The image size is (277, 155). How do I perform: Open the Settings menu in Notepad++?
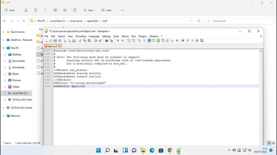106,36
